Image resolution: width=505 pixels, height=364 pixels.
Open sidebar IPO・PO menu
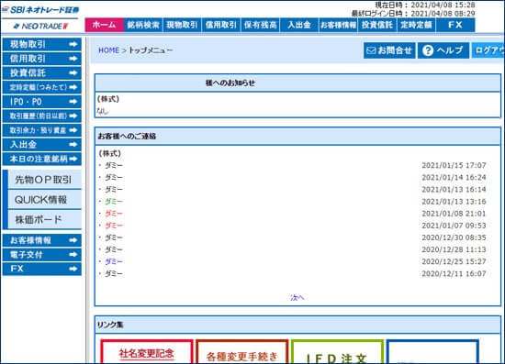41,102
